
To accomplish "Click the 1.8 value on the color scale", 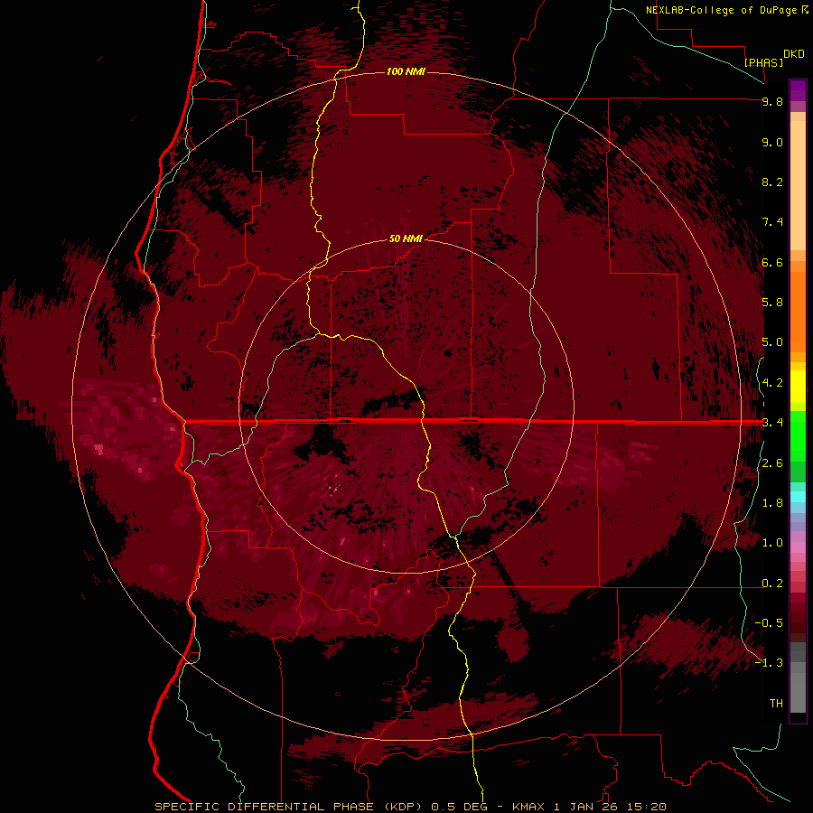I will coord(772,503).
